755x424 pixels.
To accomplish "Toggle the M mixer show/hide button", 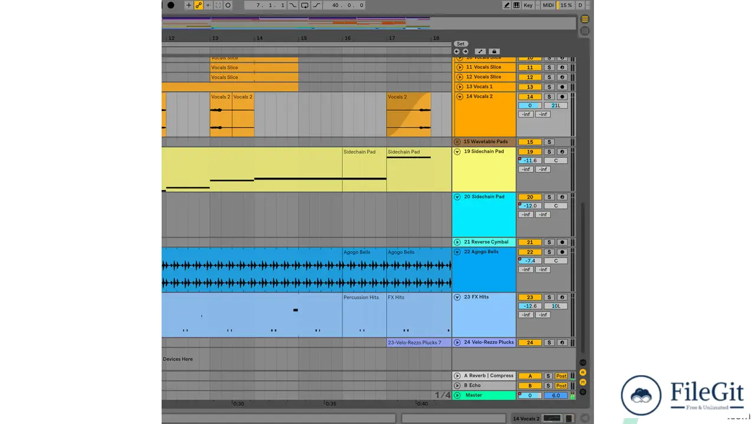I will coord(583,382).
